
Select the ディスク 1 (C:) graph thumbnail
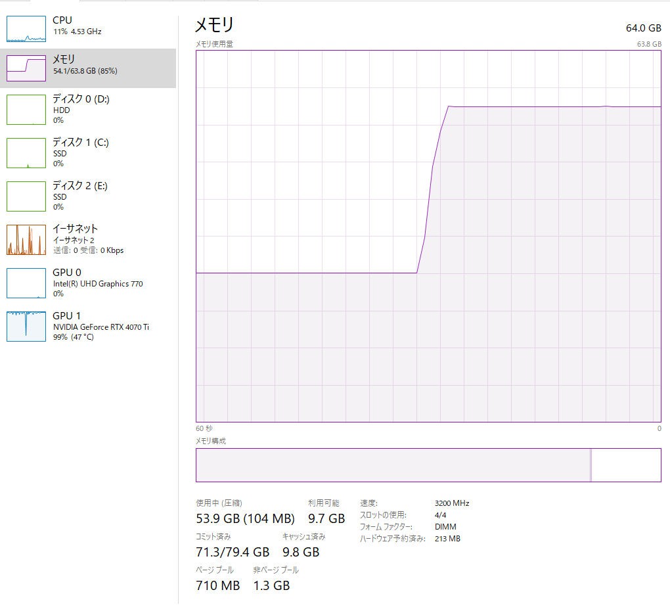[x=26, y=152]
